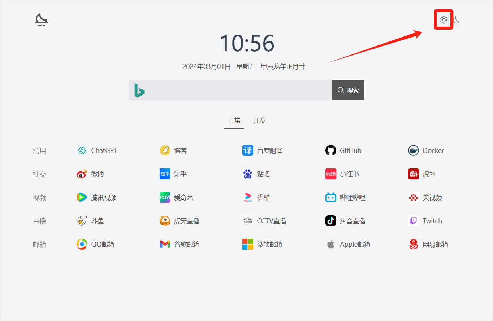This screenshot has height=321, width=493.
Task: Click the Bing search engine icon
Action: 139,91
